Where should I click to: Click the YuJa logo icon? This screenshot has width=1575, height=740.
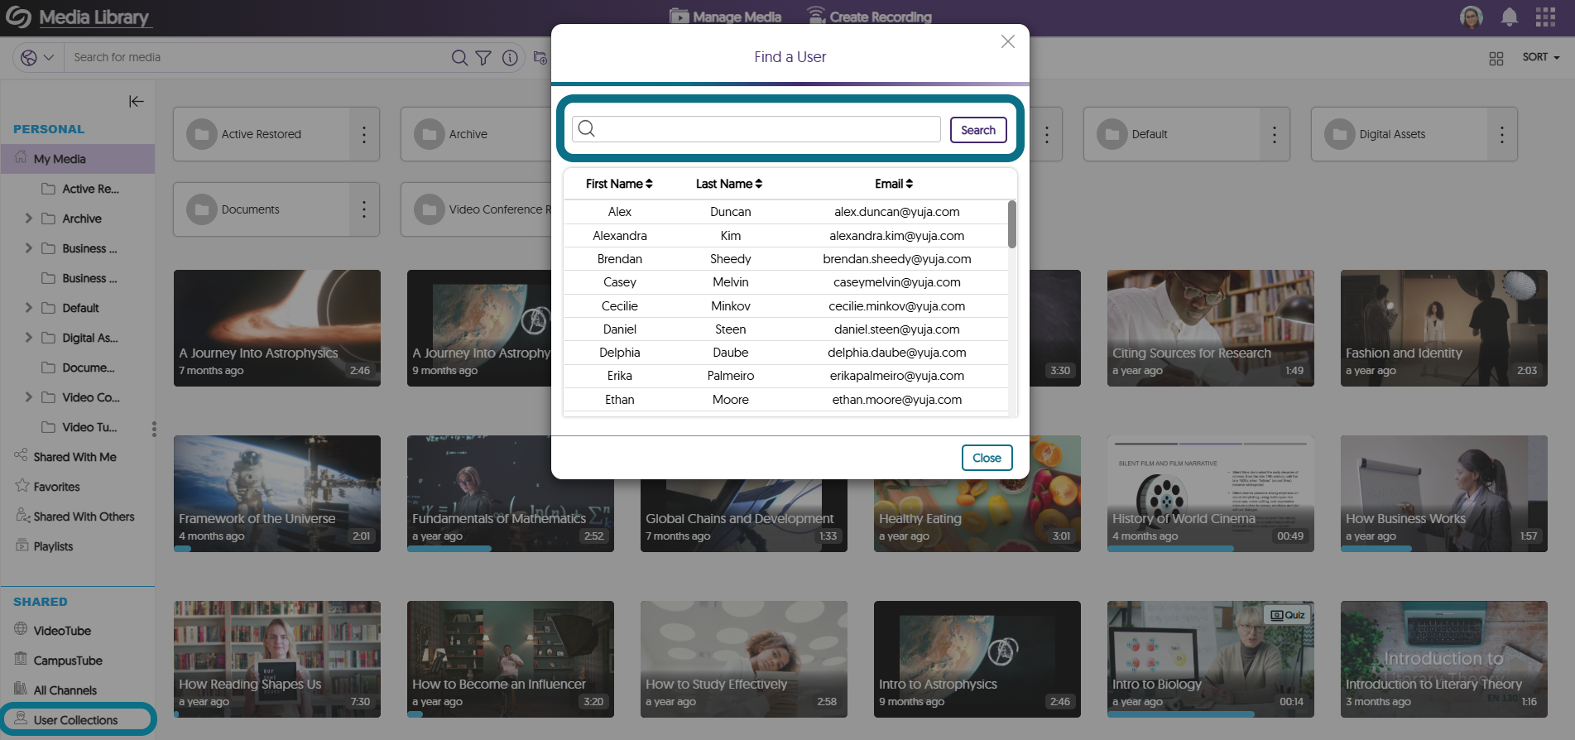coord(18,17)
